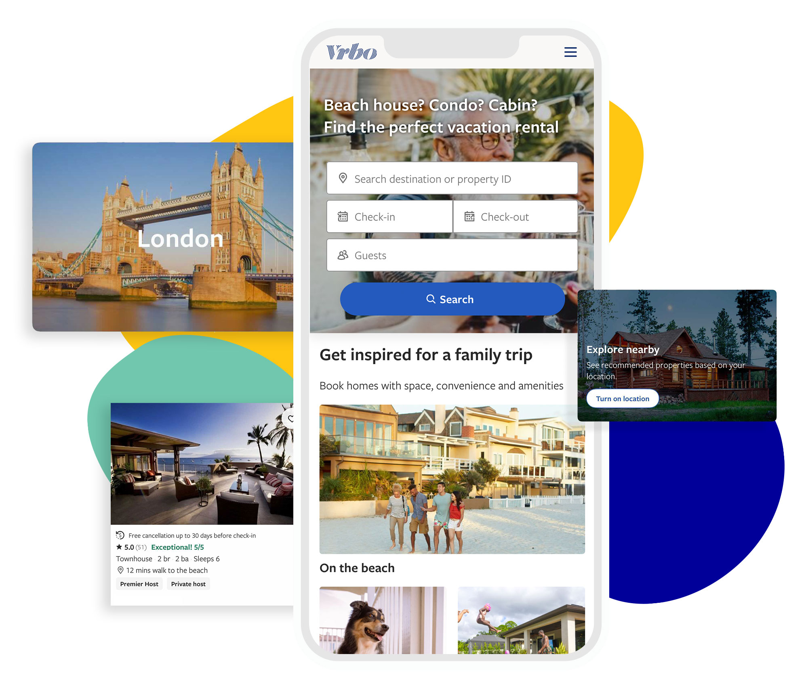Select the Private host filter tag
Screen dimensions: 808x690
point(187,583)
